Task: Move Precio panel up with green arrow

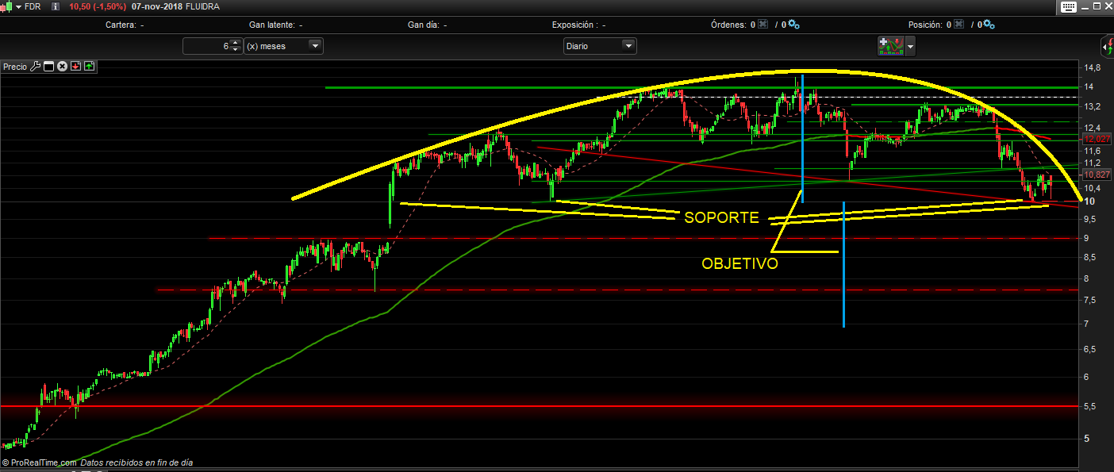Action: coord(89,67)
